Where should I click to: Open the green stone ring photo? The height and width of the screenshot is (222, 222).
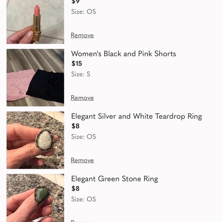35,198
